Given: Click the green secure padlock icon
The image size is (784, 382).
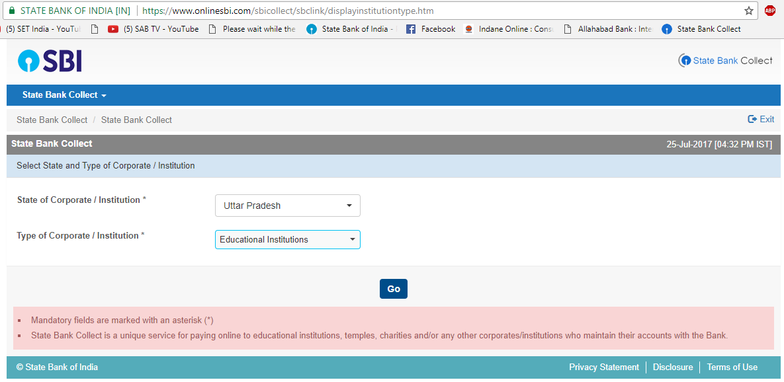Looking at the screenshot, I should click(x=12, y=11).
